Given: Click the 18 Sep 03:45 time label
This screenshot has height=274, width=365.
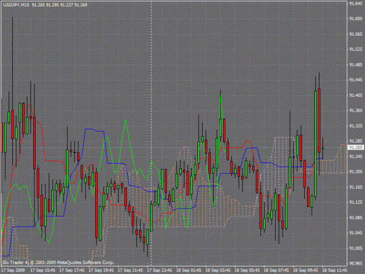Looking at the screenshot, I should 218,270.
